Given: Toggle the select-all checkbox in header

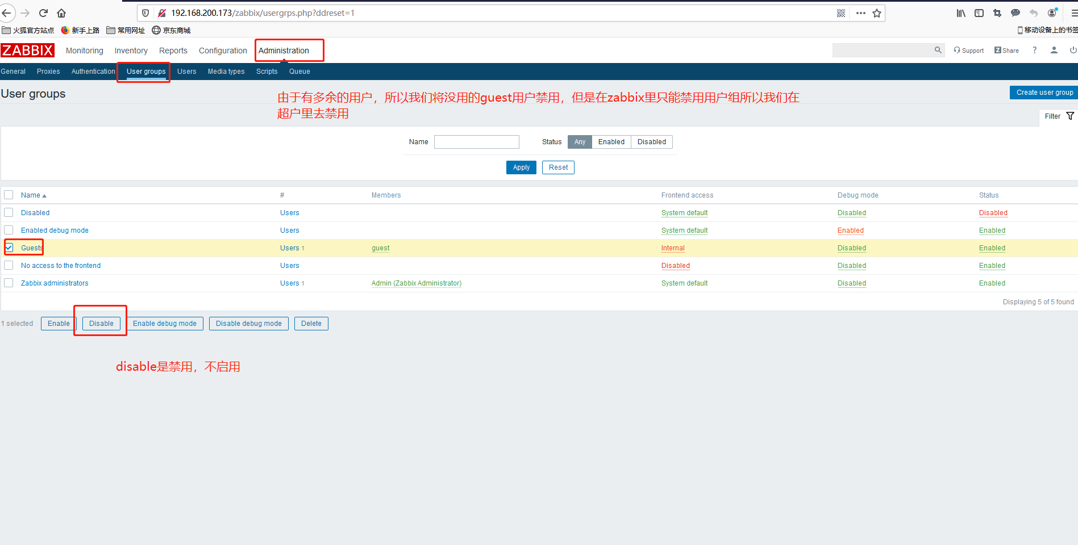Looking at the screenshot, I should point(9,195).
